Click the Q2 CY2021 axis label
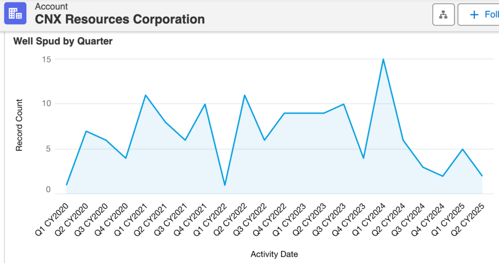This screenshot has width=499, height=263. pos(151,219)
